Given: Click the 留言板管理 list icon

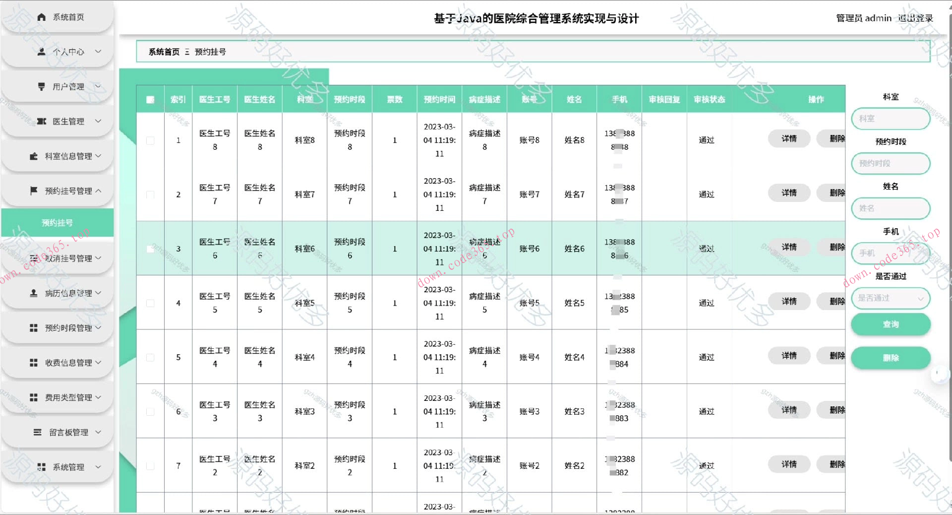Looking at the screenshot, I should point(38,432).
